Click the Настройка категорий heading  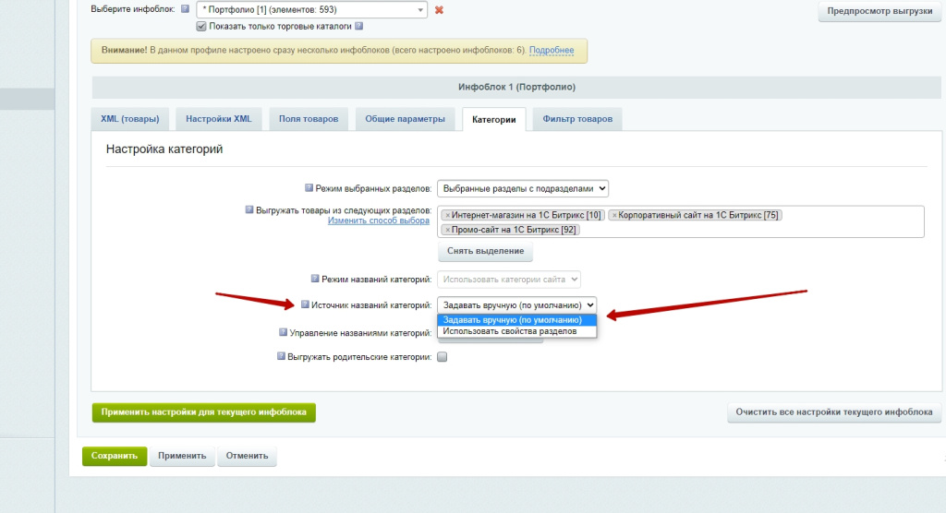pos(164,149)
